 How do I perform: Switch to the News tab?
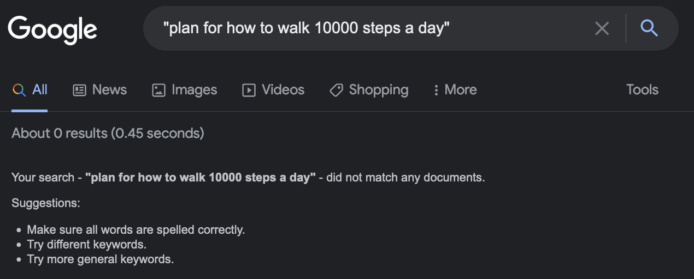(x=109, y=90)
